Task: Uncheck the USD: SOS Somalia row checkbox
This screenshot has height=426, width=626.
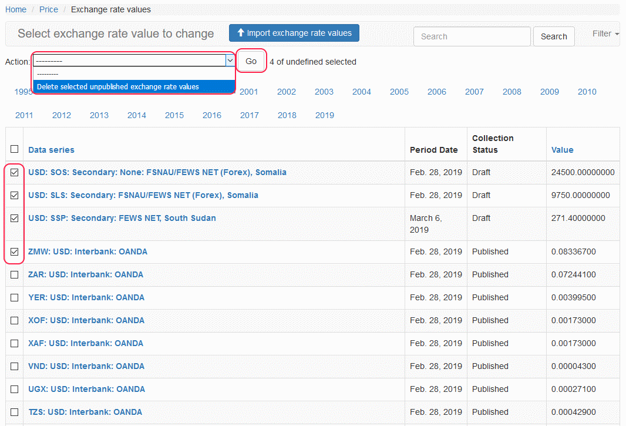Action: [x=15, y=173]
